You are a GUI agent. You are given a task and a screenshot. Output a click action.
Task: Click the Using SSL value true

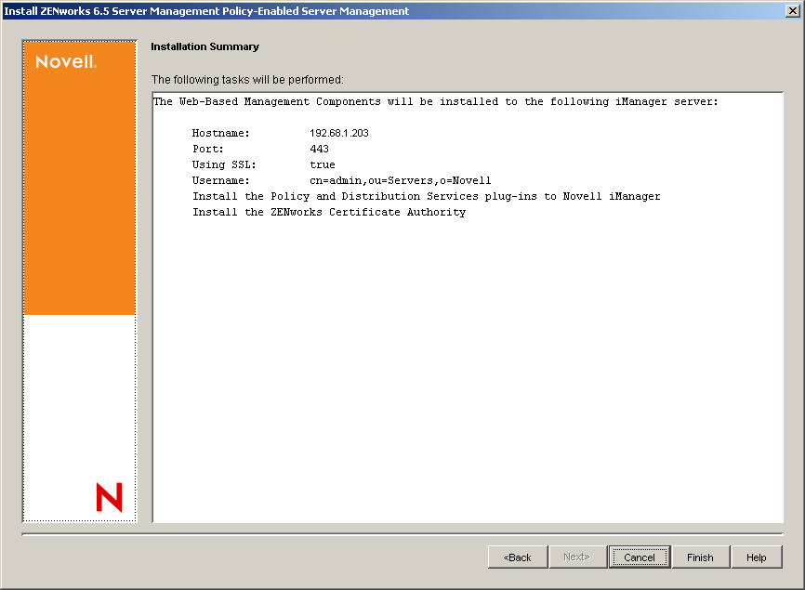point(323,164)
